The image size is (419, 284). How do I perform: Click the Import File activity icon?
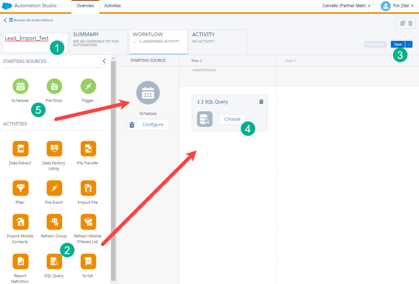click(x=88, y=188)
